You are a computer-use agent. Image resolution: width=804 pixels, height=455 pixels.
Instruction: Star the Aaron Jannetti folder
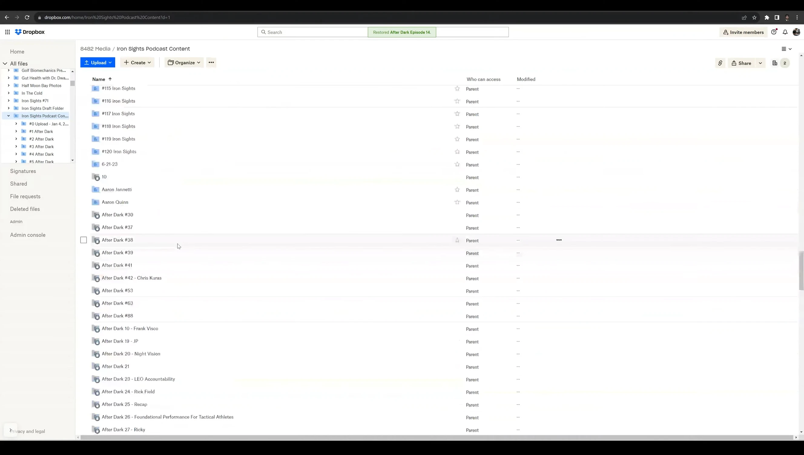[457, 190]
